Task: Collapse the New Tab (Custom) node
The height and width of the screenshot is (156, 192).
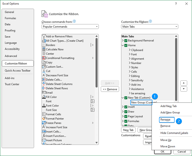Action: [x=123, y=98]
